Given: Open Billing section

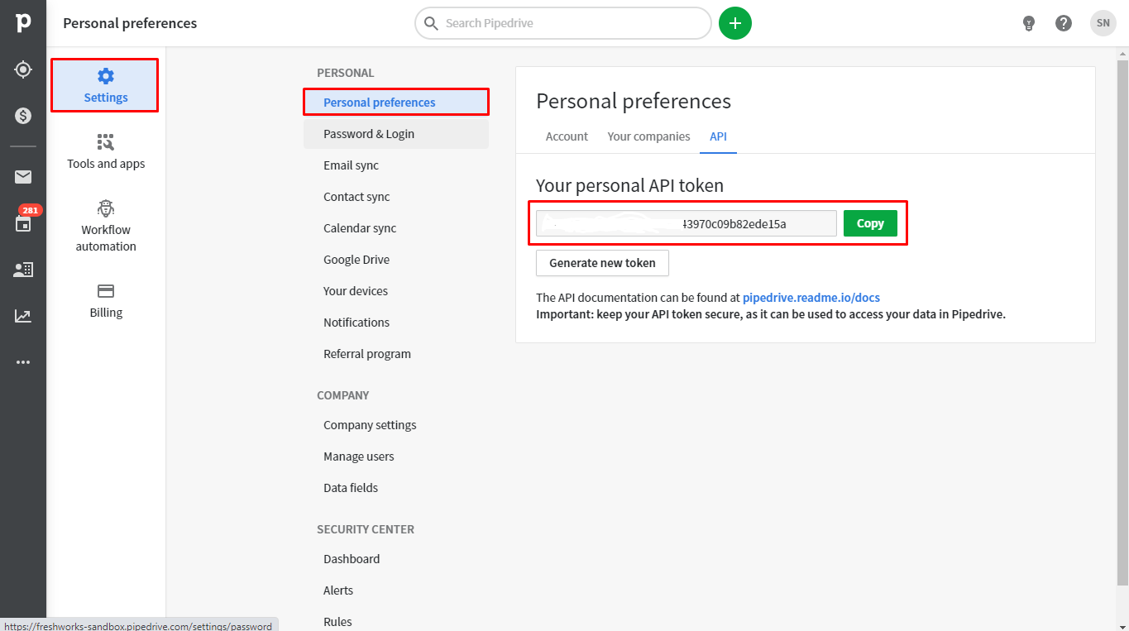Looking at the screenshot, I should 106,301.
